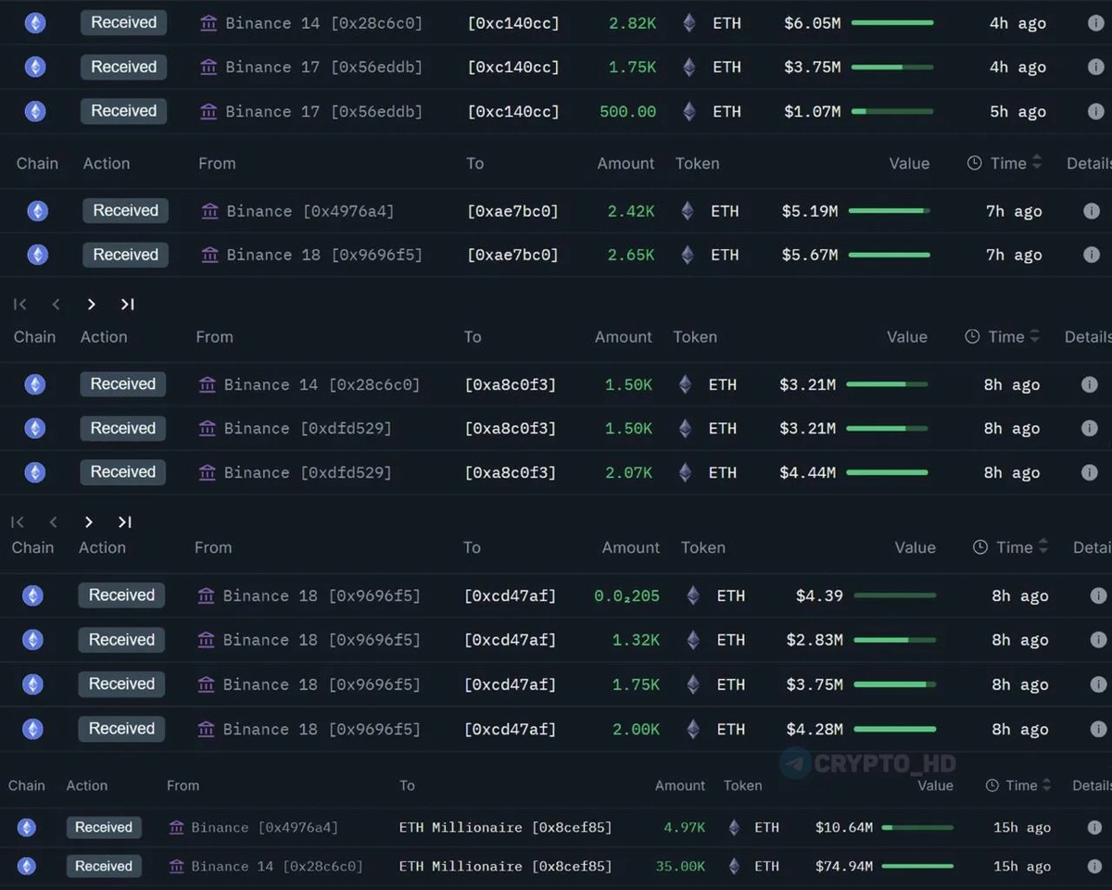Click the Value header above the $5.19M row
Screen dimensions: 1112x890
[x=909, y=163]
